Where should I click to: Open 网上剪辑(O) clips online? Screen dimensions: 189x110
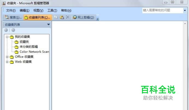(x=84, y=18)
